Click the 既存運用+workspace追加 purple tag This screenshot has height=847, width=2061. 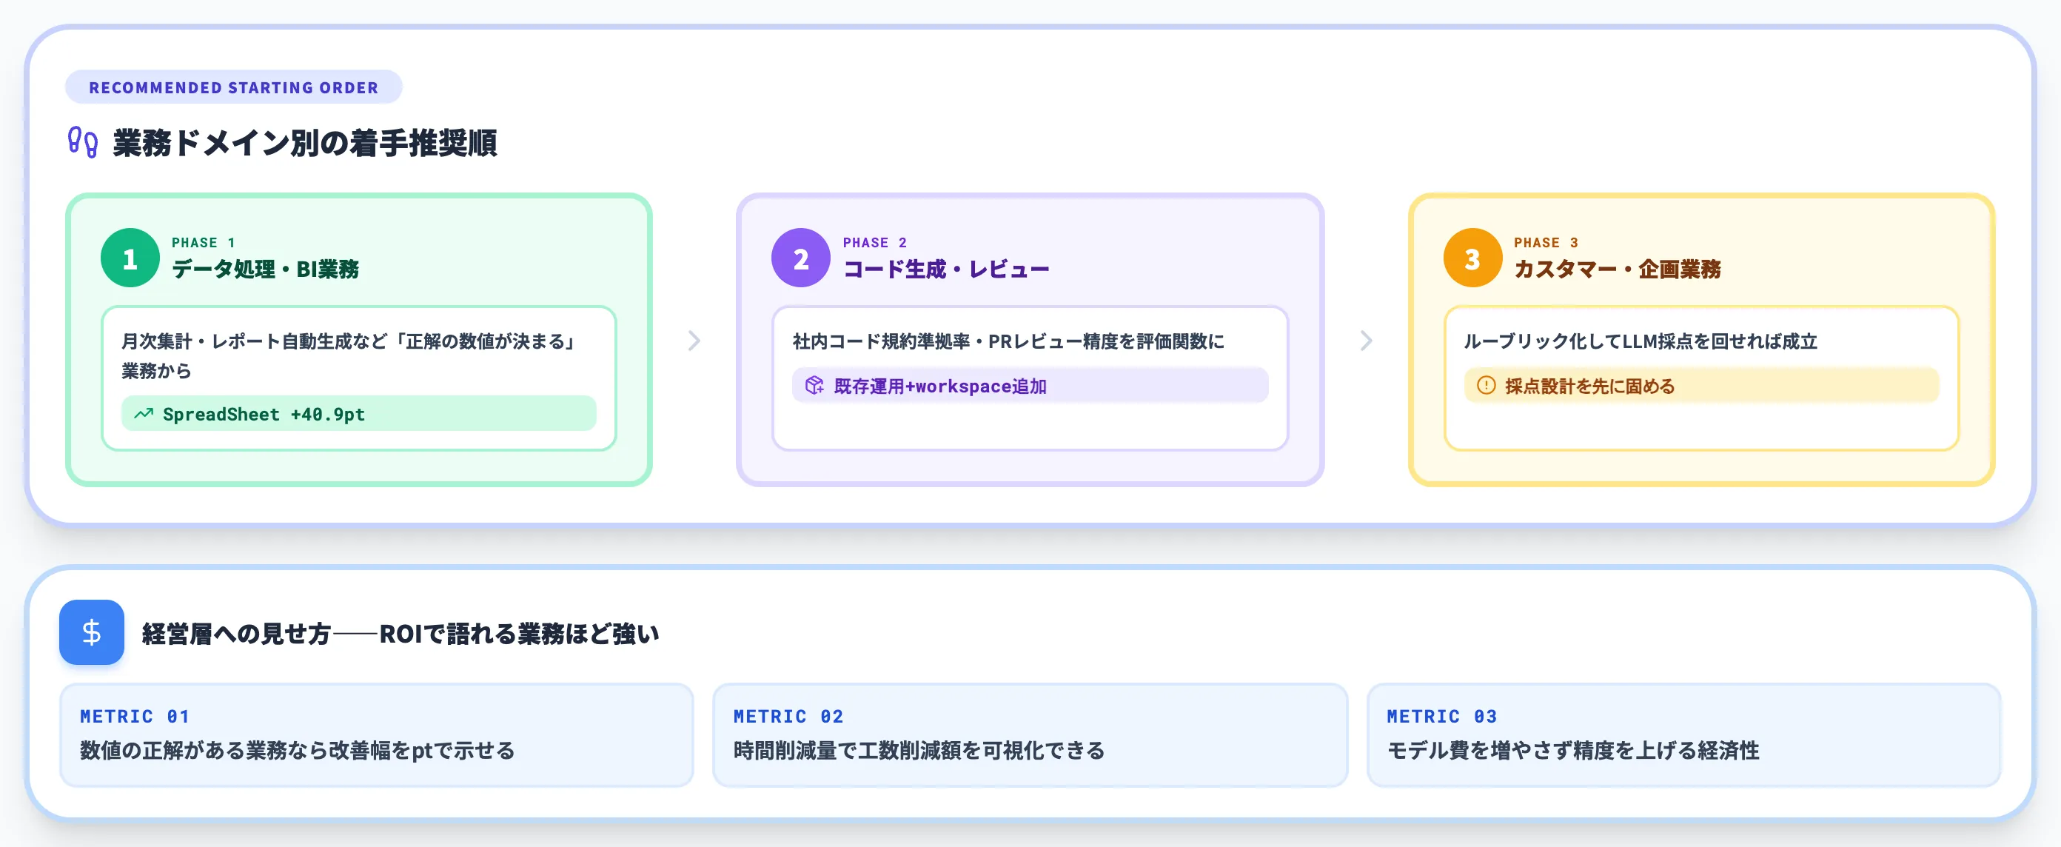click(x=1030, y=386)
